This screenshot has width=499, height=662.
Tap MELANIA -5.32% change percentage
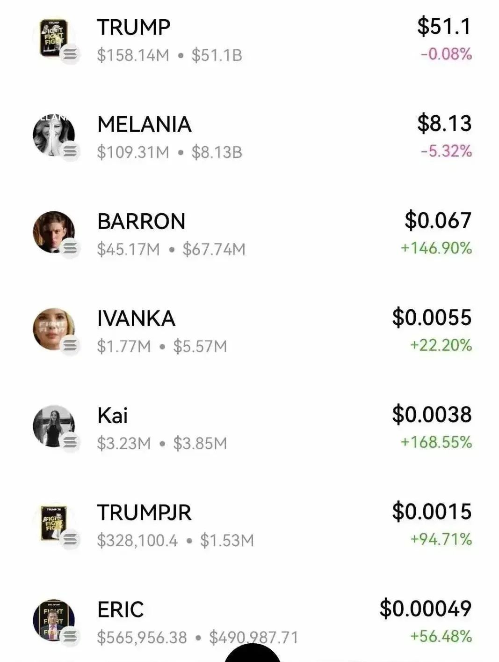[446, 151]
